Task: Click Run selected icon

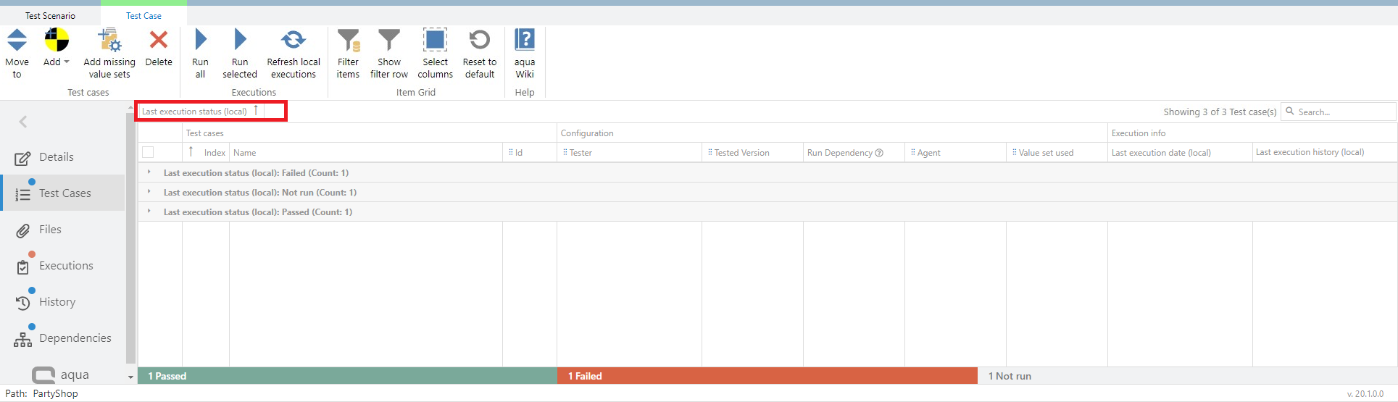Action: coord(240,41)
